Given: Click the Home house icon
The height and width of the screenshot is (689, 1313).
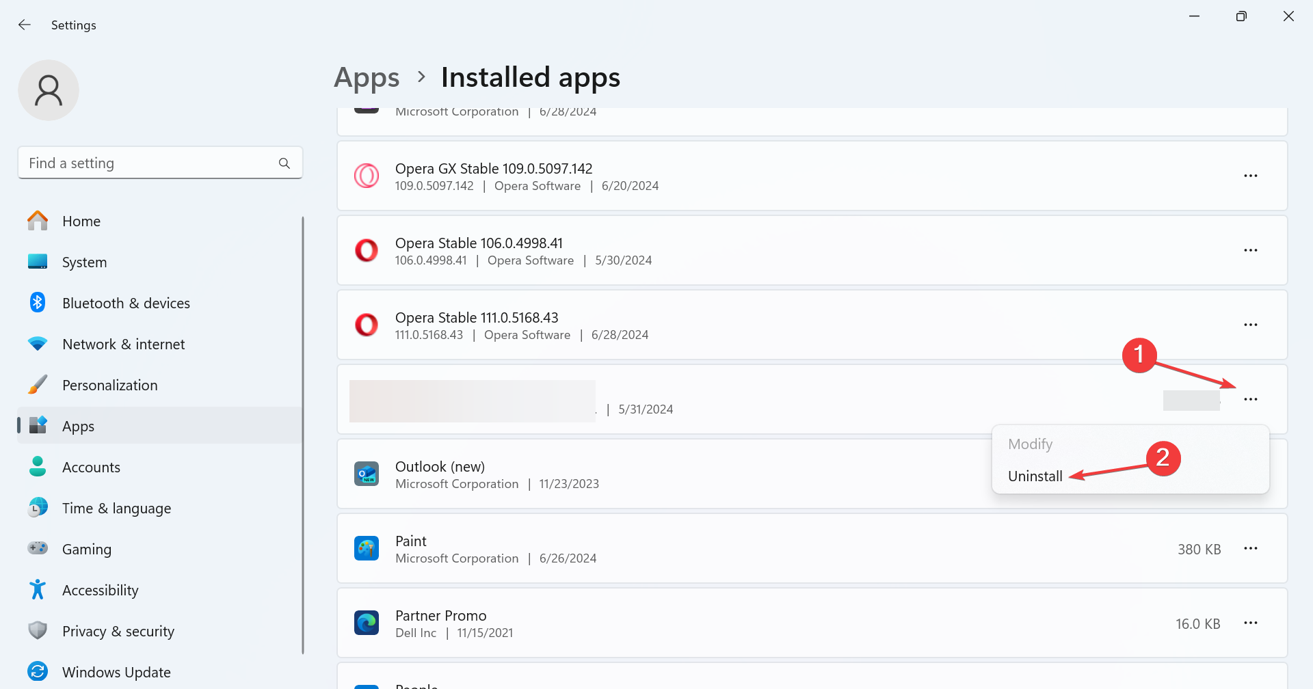Looking at the screenshot, I should [38, 220].
